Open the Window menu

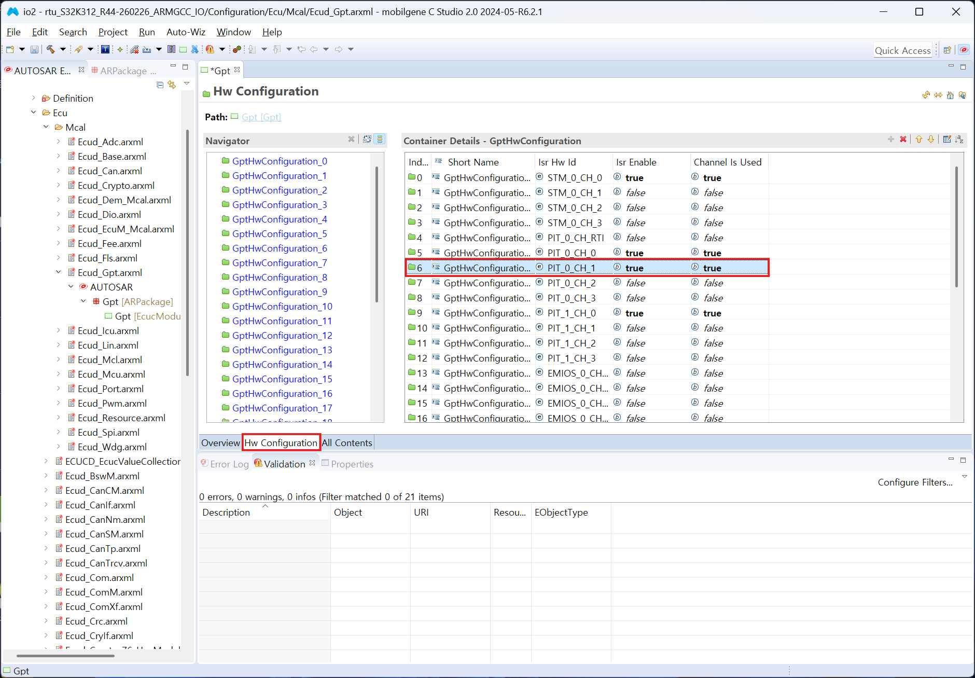point(233,32)
